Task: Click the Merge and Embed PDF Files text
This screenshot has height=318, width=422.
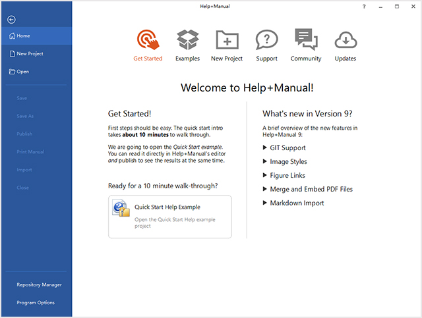Action: pyautogui.click(x=311, y=189)
